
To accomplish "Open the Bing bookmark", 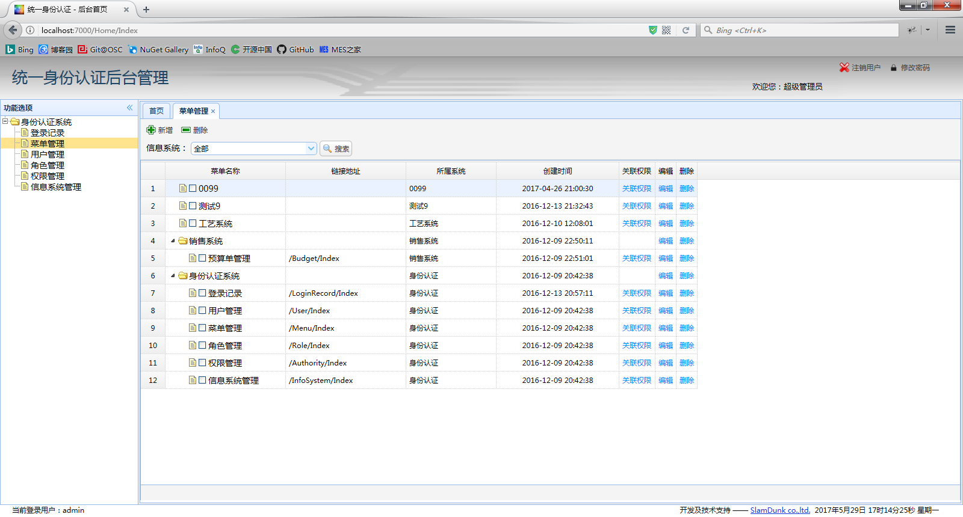I will tap(20, 49).
